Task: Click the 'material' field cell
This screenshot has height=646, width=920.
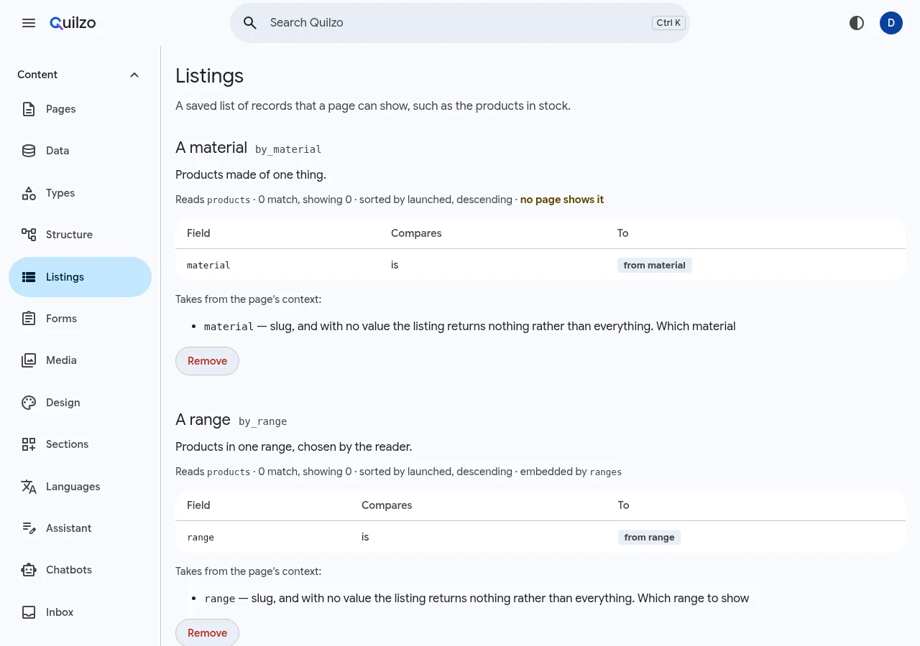Action: [208, 266]
